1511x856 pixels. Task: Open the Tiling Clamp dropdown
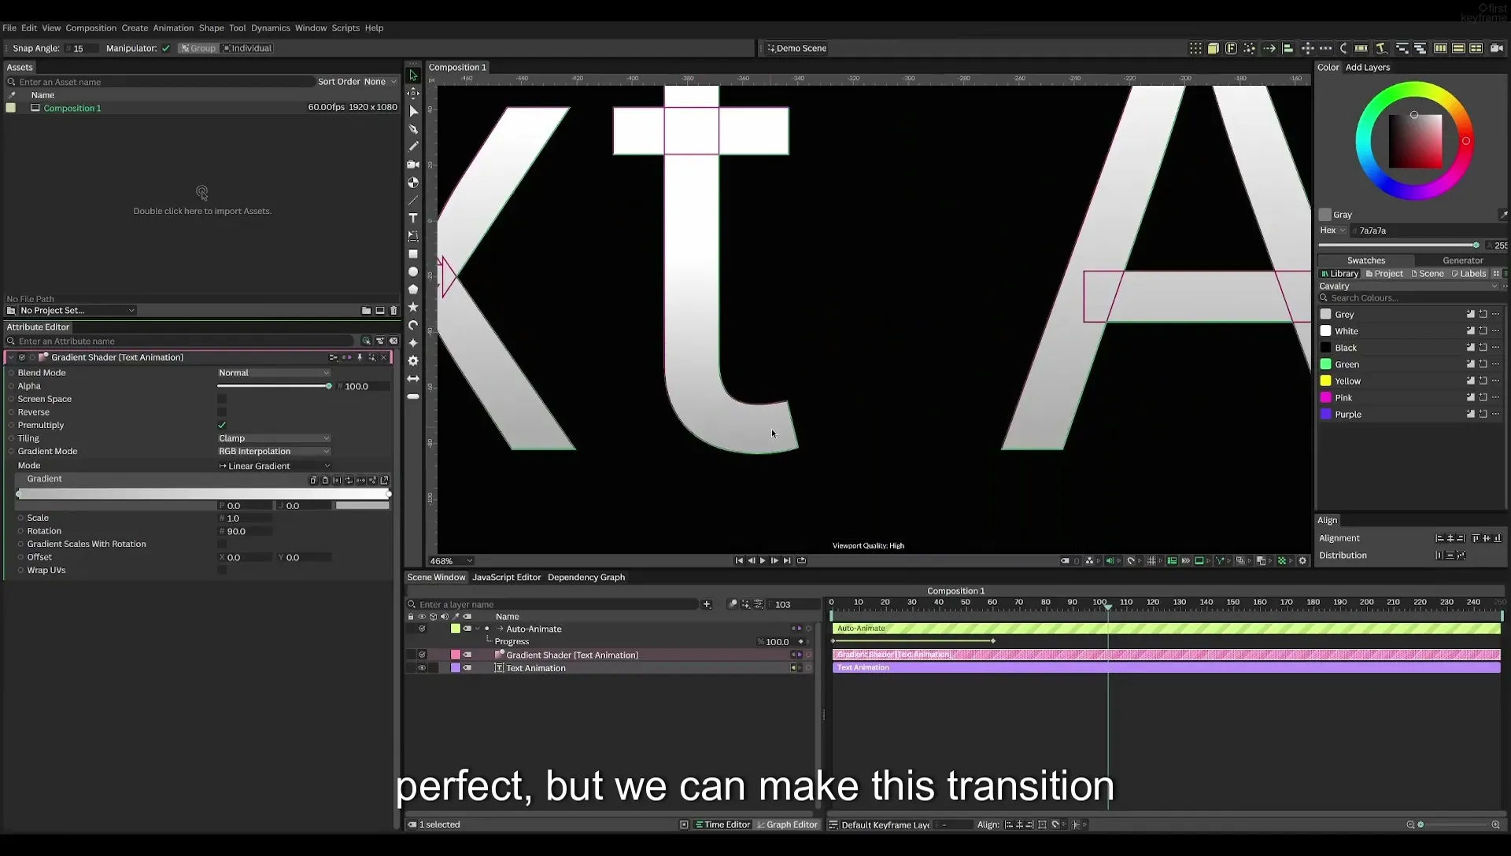click(274, 438)
